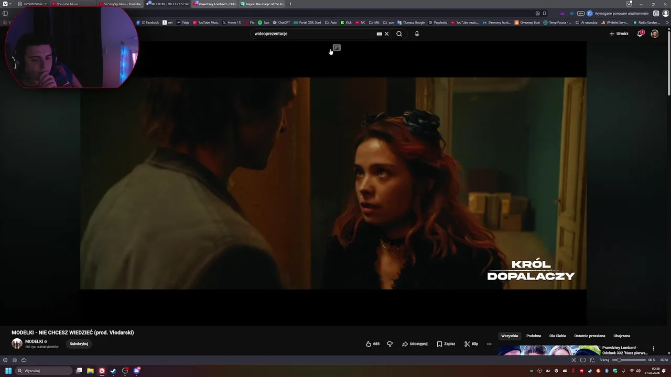
Task: Subscribe to MODELKI with Subskrybuj button
Action: pyautogui.click(x=79, y=344)
